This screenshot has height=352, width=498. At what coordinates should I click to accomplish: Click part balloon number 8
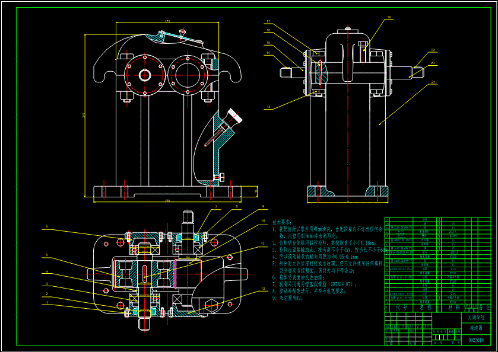[x=236, y=206]
